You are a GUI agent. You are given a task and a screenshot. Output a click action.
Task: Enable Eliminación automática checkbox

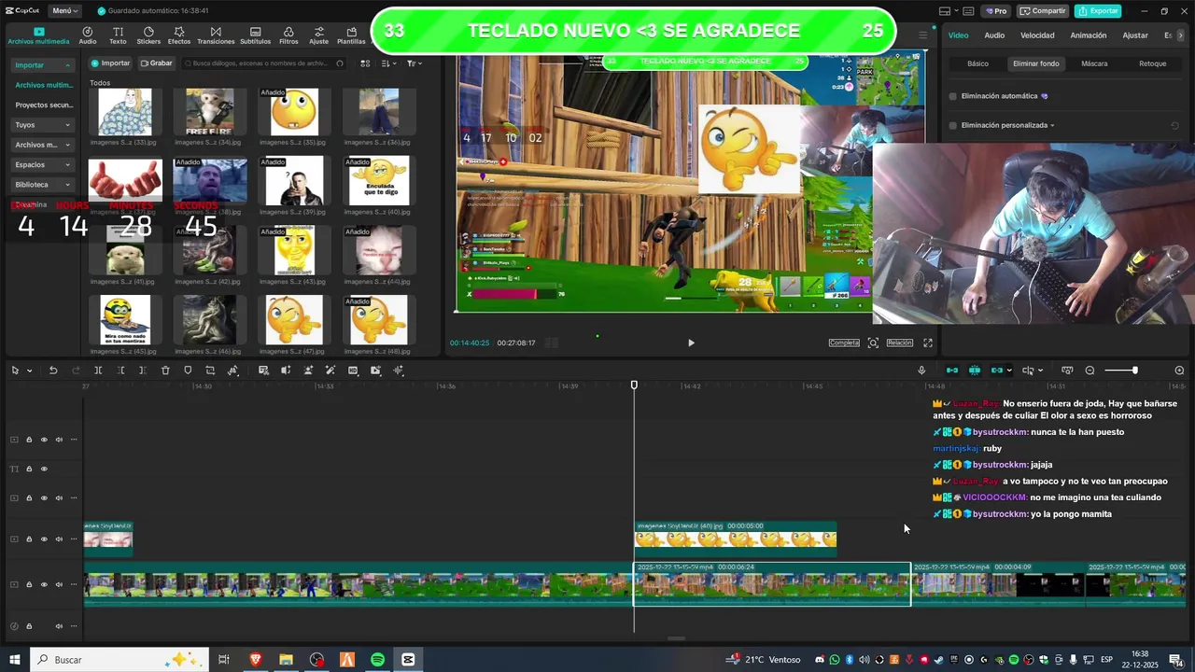point(953,96)
